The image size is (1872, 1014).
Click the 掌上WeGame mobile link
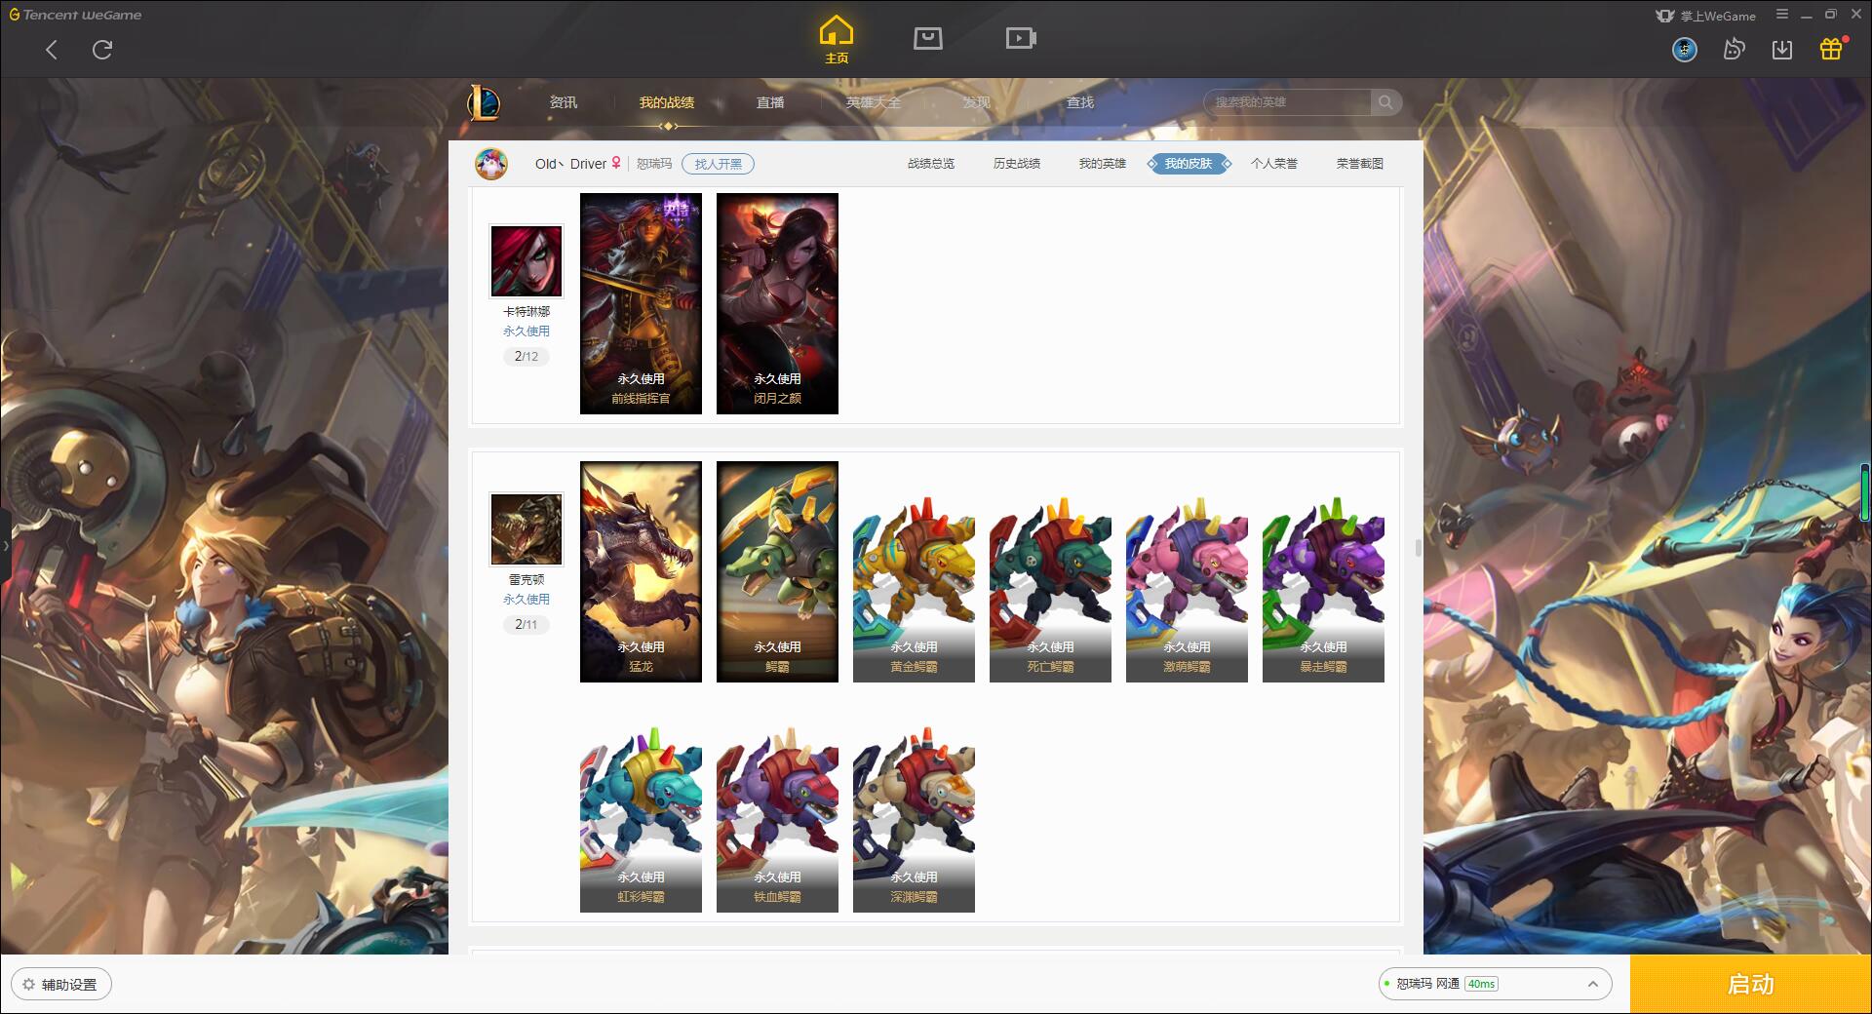pos(1706,16)
